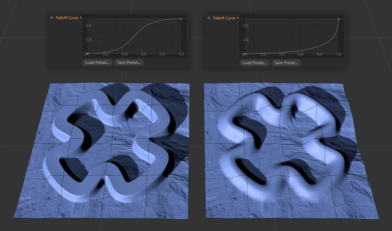This screenshot has width=392, height=231.
Task: Select the start point of the left S-curve
Action: point(87,54)
